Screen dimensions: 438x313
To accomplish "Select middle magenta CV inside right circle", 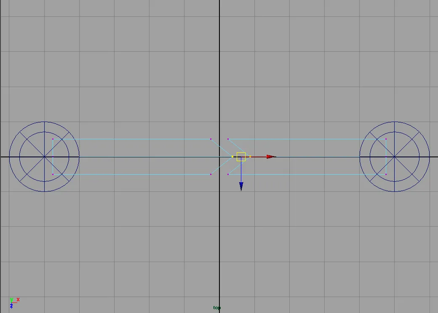I will click(x=386, y=156).
